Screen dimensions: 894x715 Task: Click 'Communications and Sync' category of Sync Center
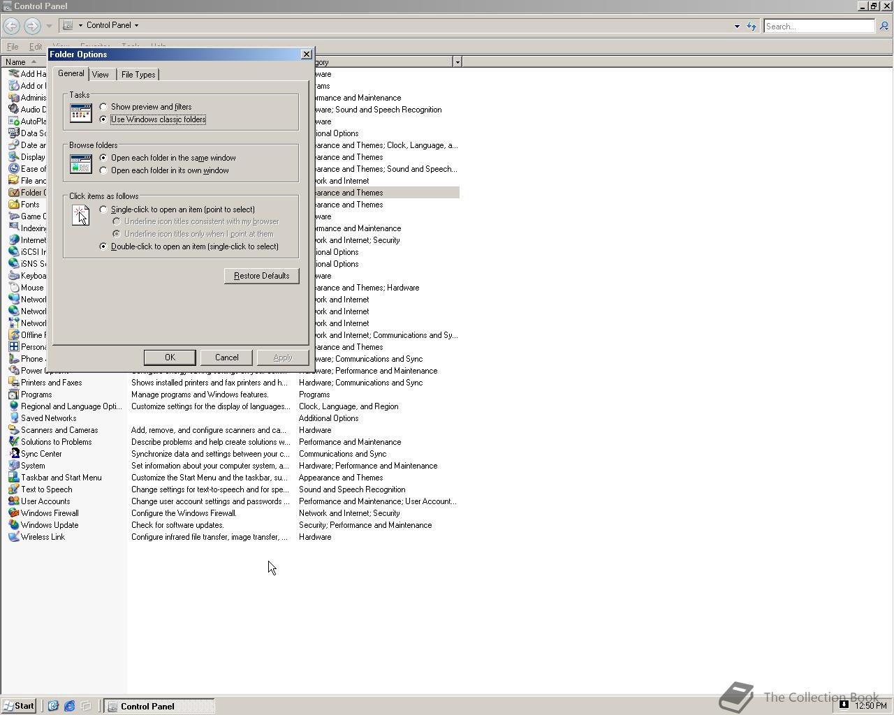pos(342,454)
